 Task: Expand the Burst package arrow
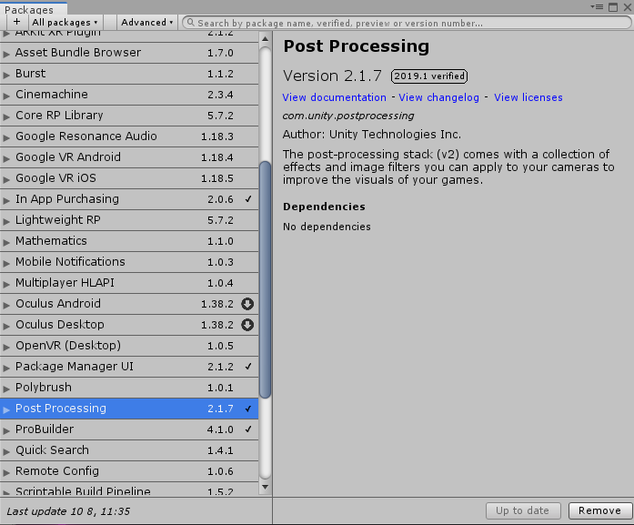coord(6,75)
